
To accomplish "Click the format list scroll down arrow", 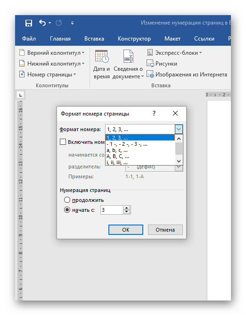I will point(179,161).
